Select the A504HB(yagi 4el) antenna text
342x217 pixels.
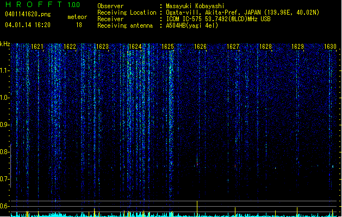192,25
